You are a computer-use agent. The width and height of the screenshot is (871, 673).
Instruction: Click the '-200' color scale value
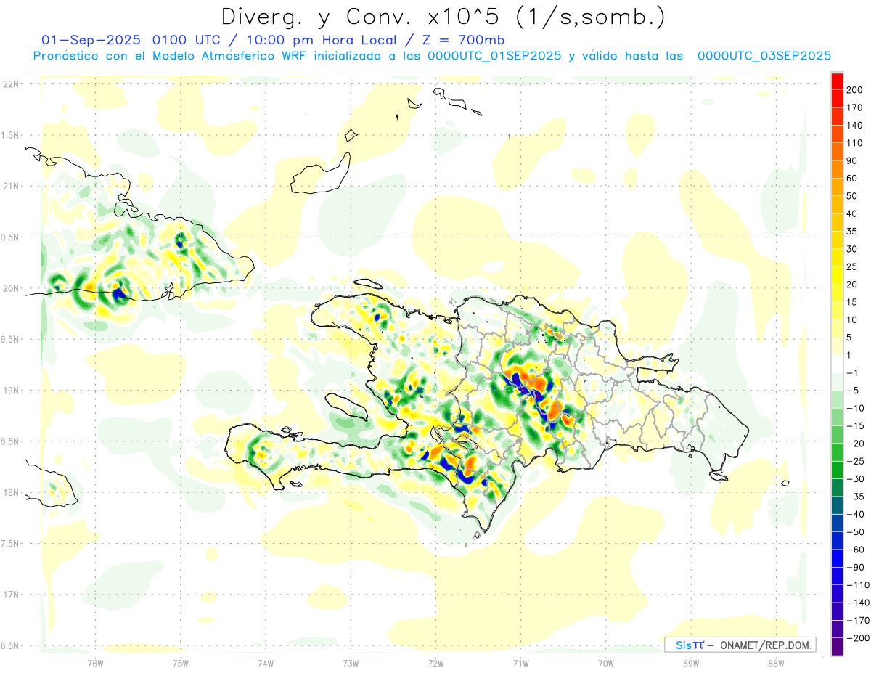coord(857,638)
